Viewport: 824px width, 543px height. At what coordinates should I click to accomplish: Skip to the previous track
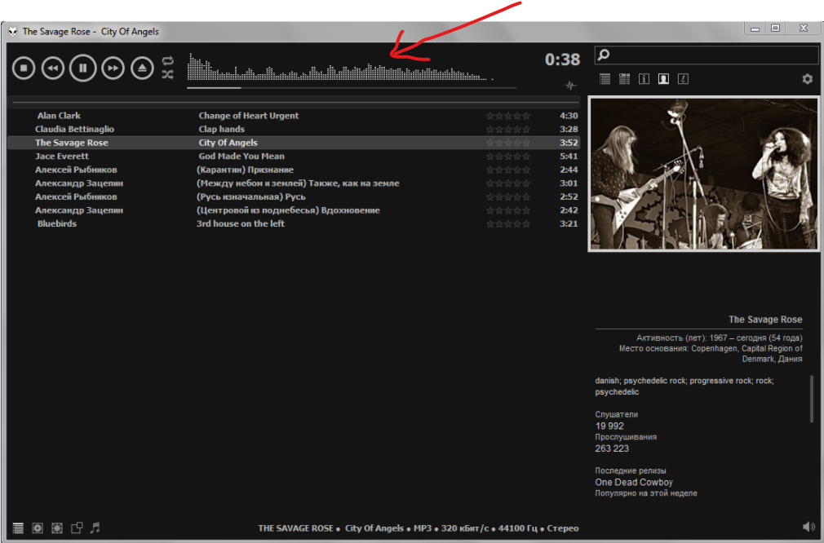53,68
